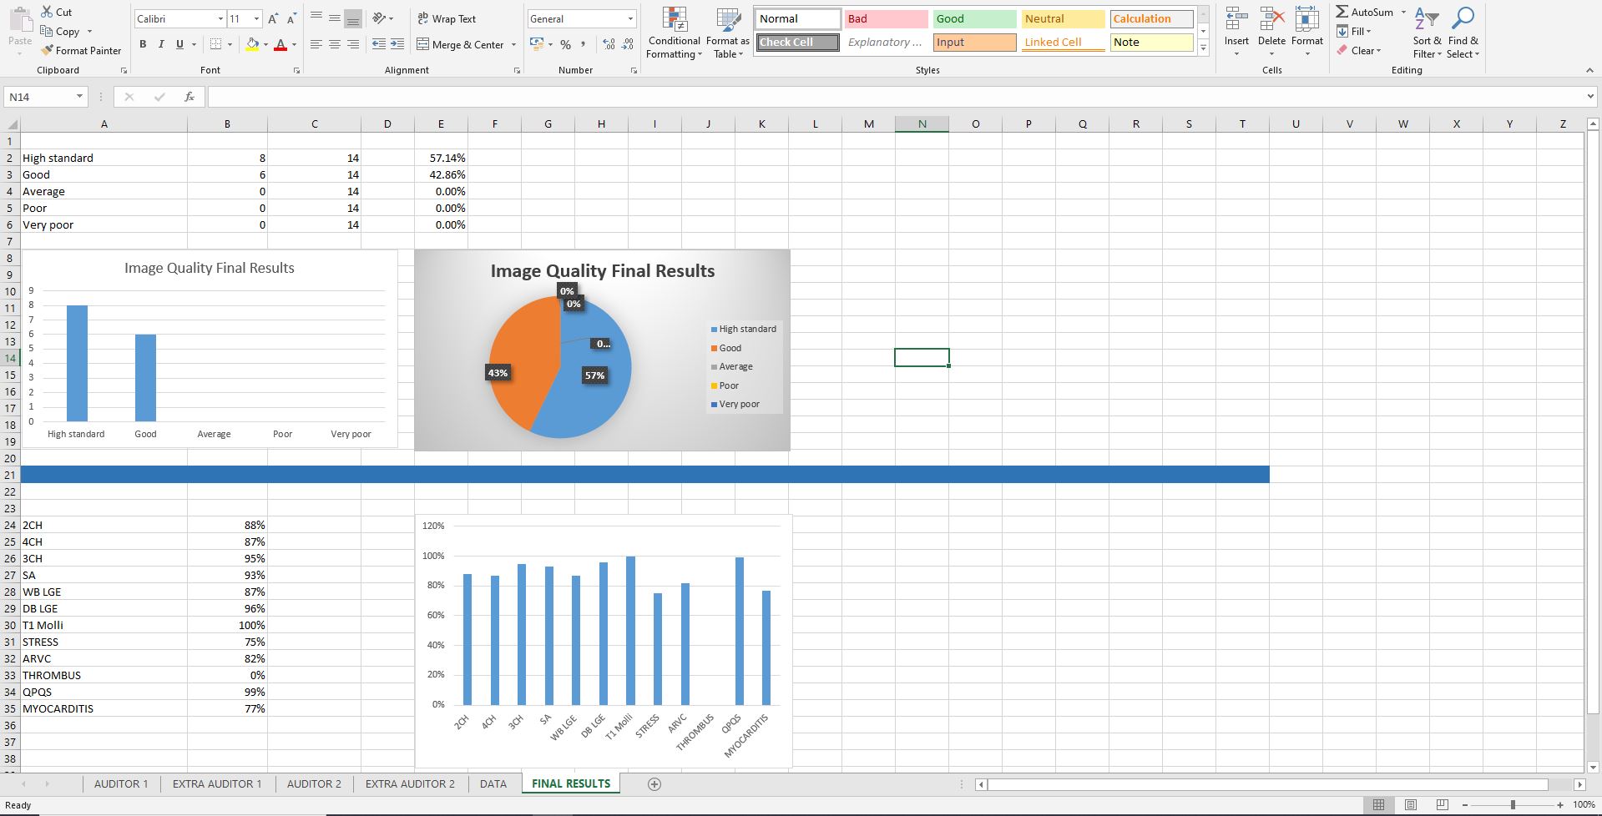The image size is (1602, 816).
Task: Add a new sheet with plus icon
Action: click(x=654, y=784)
